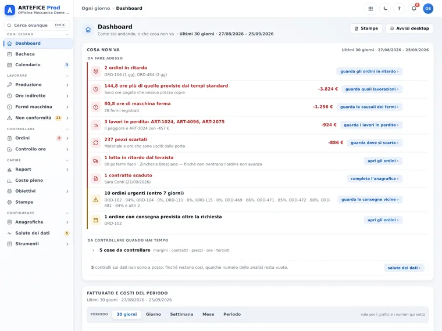Image resolution: width=442 pixels, height=331 pixels.
Task: Click Non conformità warning icon
Action: click(x=9, y=118)
